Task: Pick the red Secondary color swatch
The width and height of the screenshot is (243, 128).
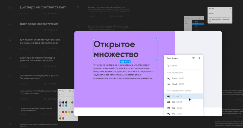Action: click(x=63, y=112)
